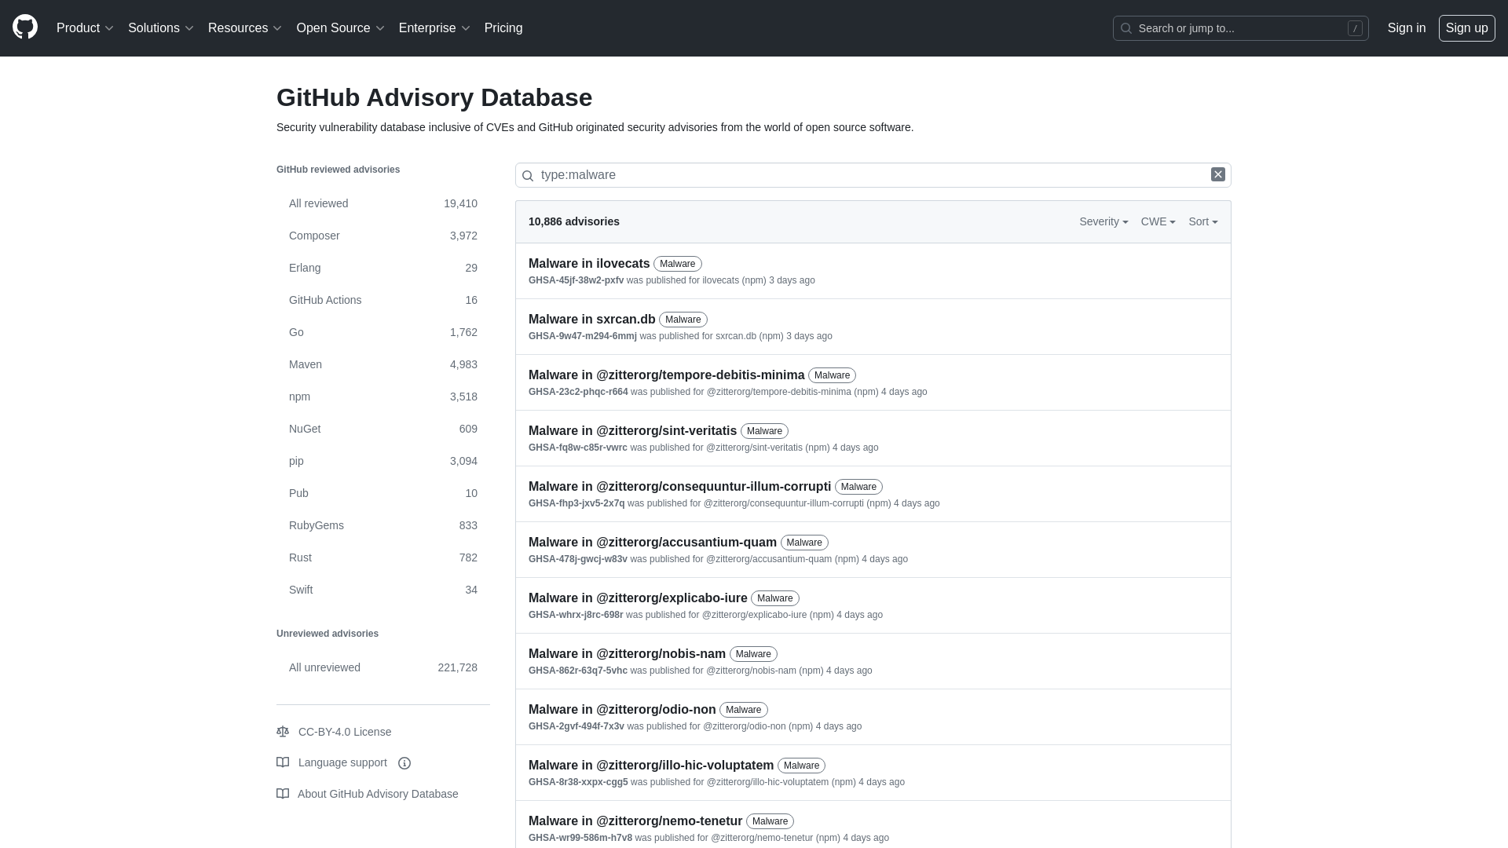Go to the Pricing page
This screenshot has width=1508, height=848.
(x=503, y=28)
